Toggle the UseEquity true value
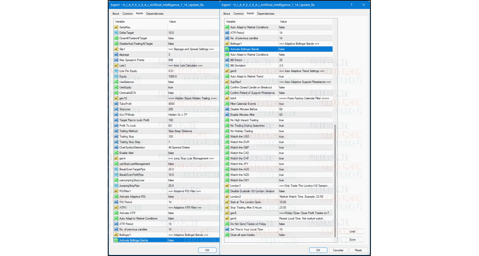 click(192, 87)
